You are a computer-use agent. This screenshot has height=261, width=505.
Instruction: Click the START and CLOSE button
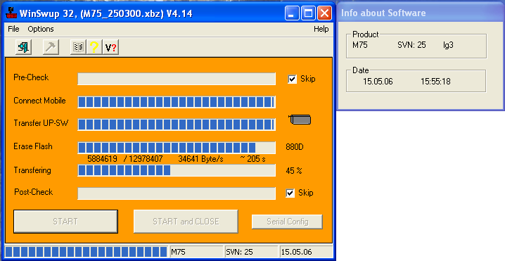[186, 222]
